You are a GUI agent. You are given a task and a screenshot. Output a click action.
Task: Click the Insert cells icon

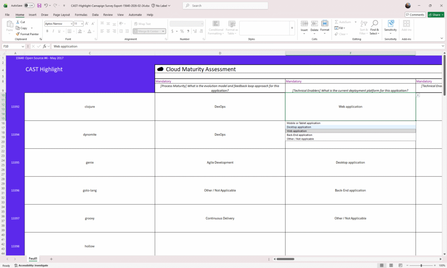(304, 24)
